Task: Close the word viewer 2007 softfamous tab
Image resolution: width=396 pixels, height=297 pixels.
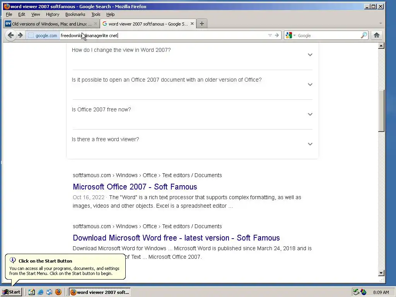Action: 192,24
